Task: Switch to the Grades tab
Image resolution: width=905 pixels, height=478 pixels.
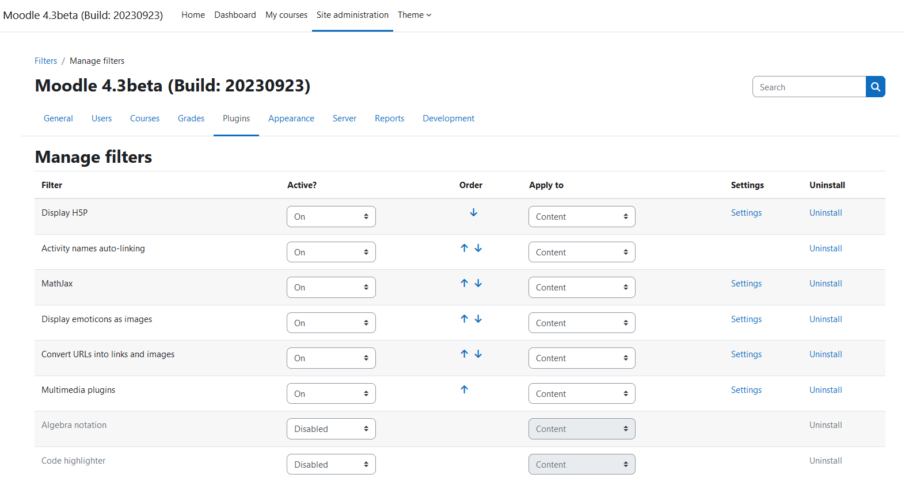Action: coord(191,118)
